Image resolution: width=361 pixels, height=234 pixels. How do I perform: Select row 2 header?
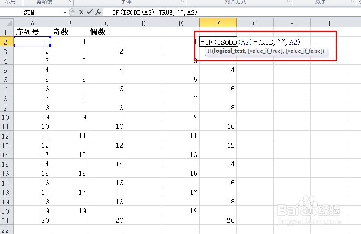7,42
